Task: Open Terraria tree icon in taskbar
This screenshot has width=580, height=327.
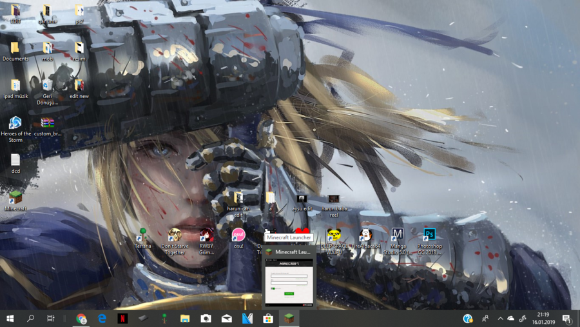Action: click(x=164, y=319)
